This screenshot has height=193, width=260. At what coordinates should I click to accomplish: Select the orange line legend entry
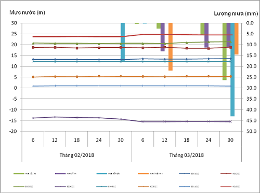tap(148, 187)
